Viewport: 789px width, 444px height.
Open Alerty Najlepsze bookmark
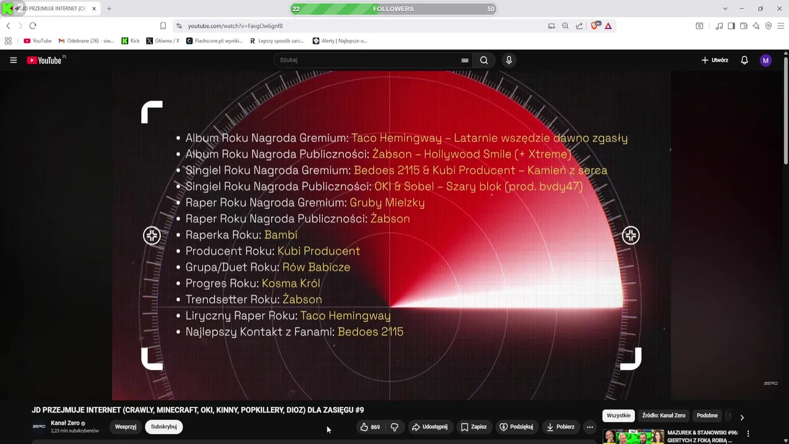[x=340, y=41]
